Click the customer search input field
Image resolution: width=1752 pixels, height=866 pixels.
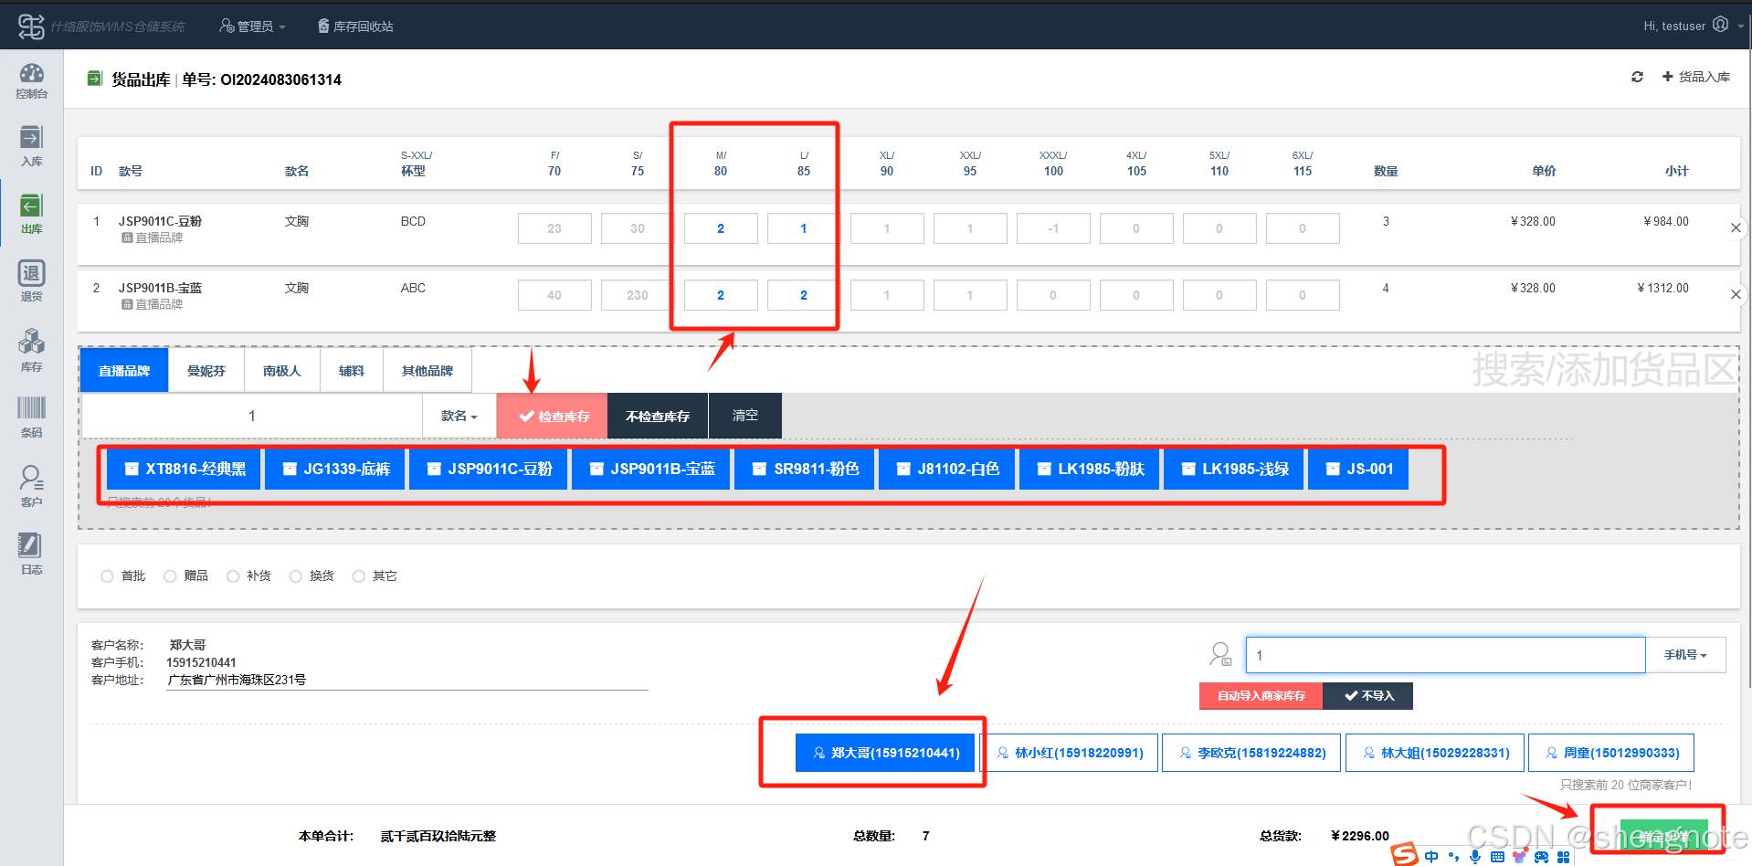1444,655
